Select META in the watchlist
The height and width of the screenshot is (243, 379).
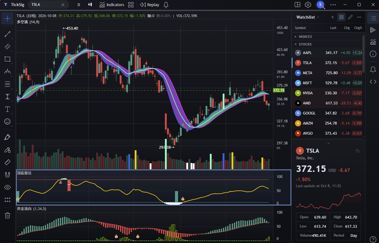click(x=327, y=73)
